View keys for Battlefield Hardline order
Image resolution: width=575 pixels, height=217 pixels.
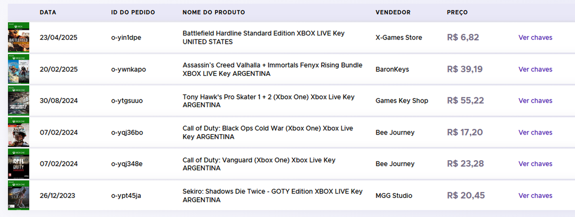click(535, 37)
